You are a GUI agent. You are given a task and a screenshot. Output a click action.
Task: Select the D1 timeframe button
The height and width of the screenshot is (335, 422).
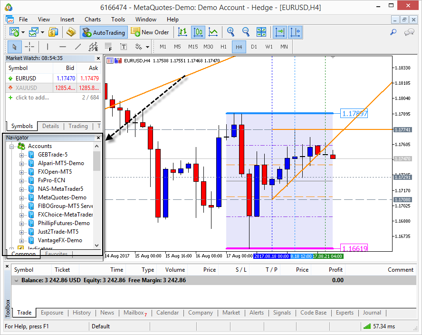pyautogui.click(x=254, y=47)
